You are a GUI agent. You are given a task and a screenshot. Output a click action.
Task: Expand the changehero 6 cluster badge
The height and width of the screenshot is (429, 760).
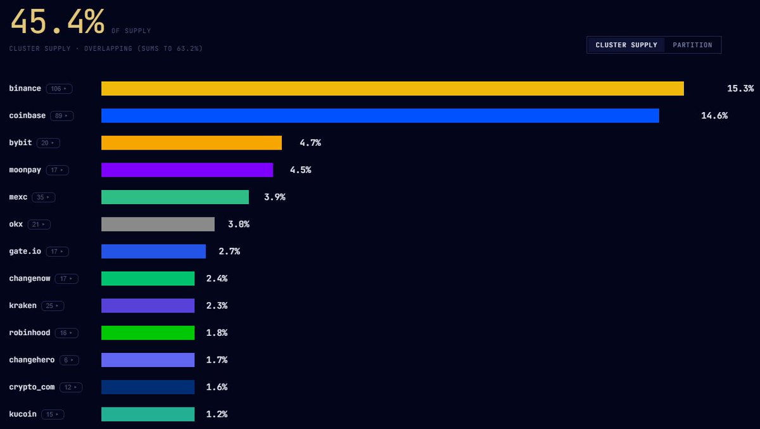pyautogui.click(x=70, y=361)
